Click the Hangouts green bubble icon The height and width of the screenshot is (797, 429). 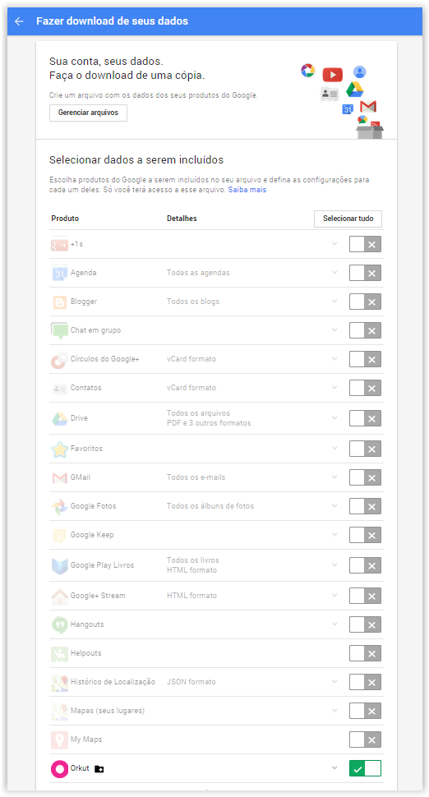[x=59, y=624]
